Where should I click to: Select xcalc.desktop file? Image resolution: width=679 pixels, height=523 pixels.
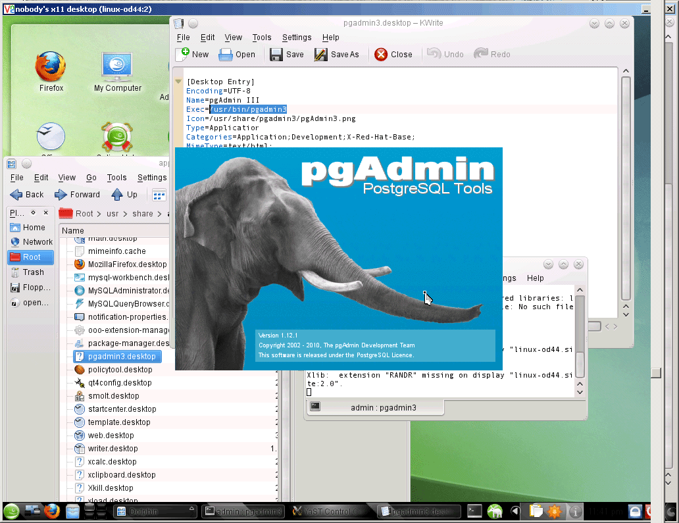pyautogui.click(x=112, y=462)
